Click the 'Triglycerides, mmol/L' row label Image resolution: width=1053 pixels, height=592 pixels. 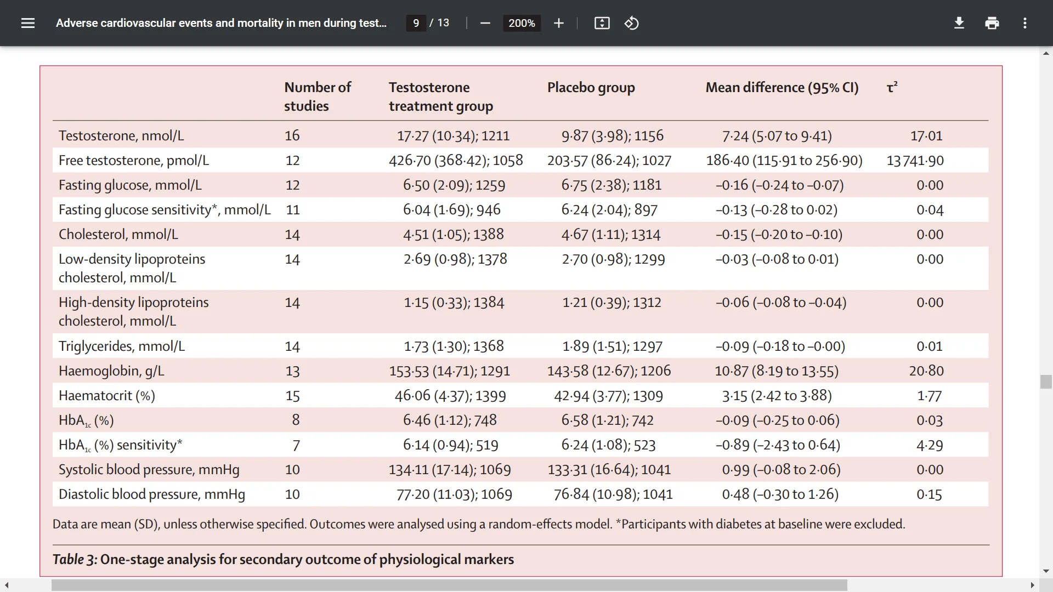pos(122,346)
